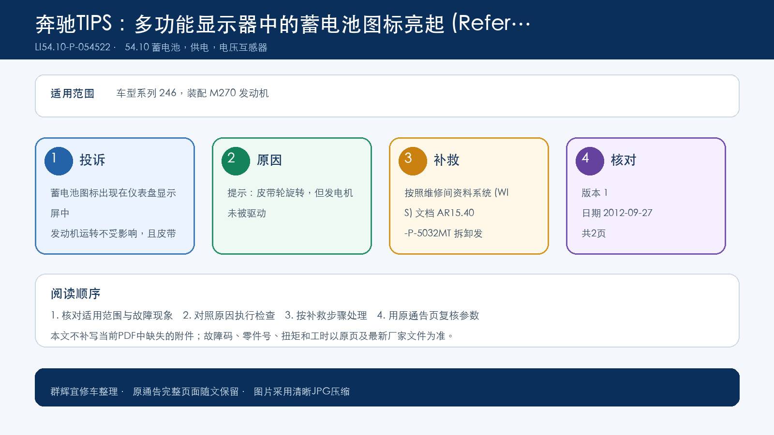Click the 文档 AR15.40 line
The image size is (774, 435).
pyautogui.click(x=439, y=213)
